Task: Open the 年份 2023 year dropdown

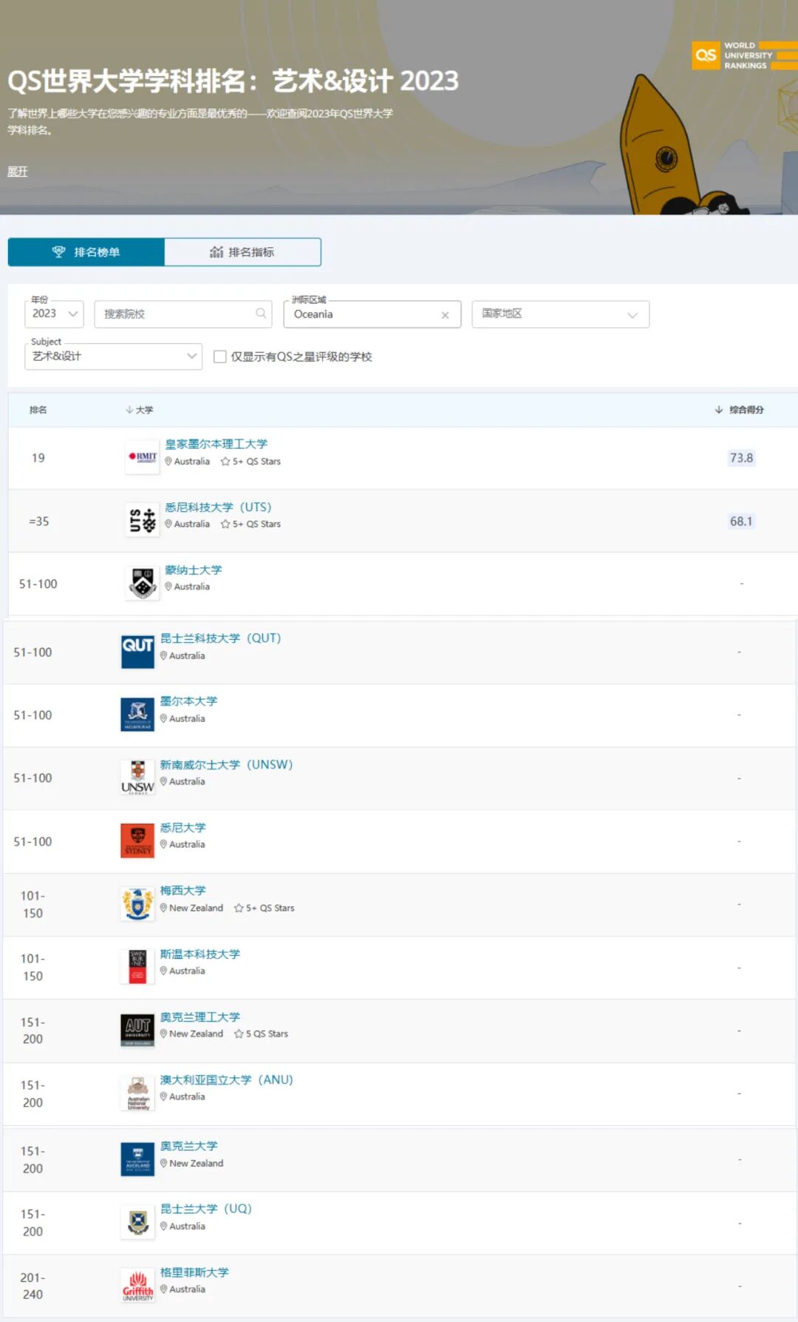Action: (55, 314)
